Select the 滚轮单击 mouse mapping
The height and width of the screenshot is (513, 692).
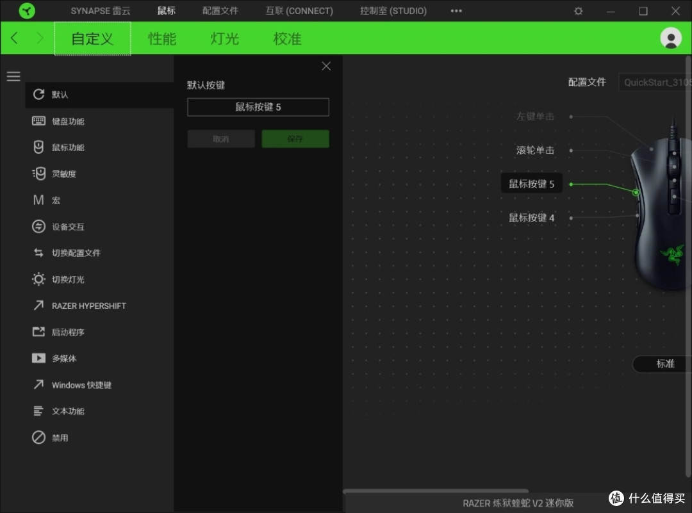pos(535,151)
